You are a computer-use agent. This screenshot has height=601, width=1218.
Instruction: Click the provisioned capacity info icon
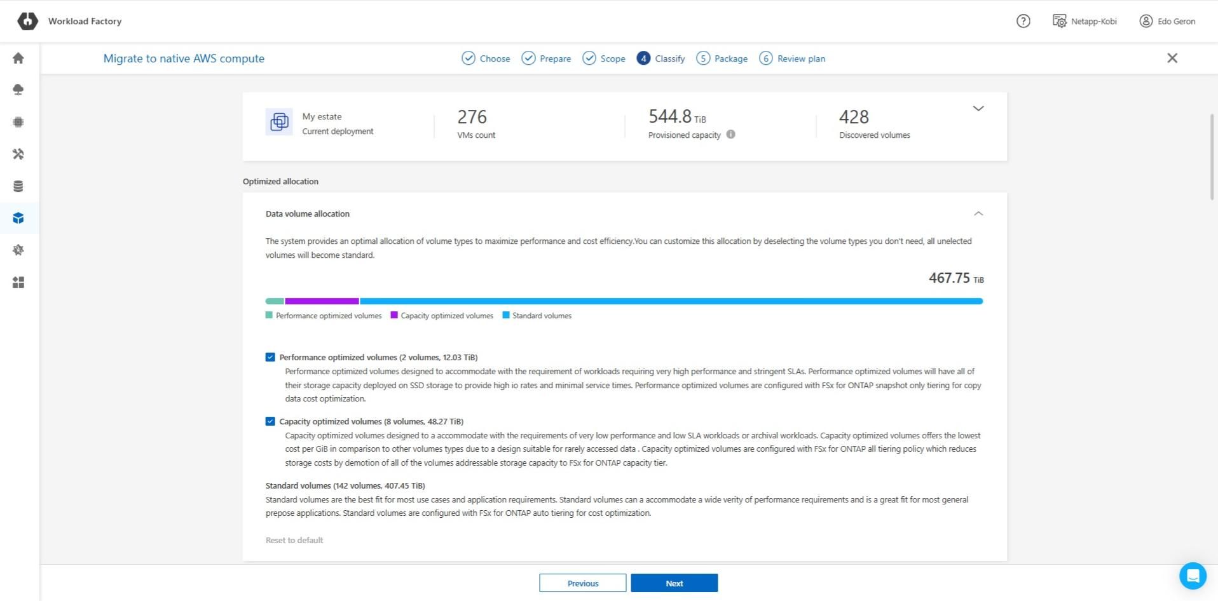coord(731,135)
